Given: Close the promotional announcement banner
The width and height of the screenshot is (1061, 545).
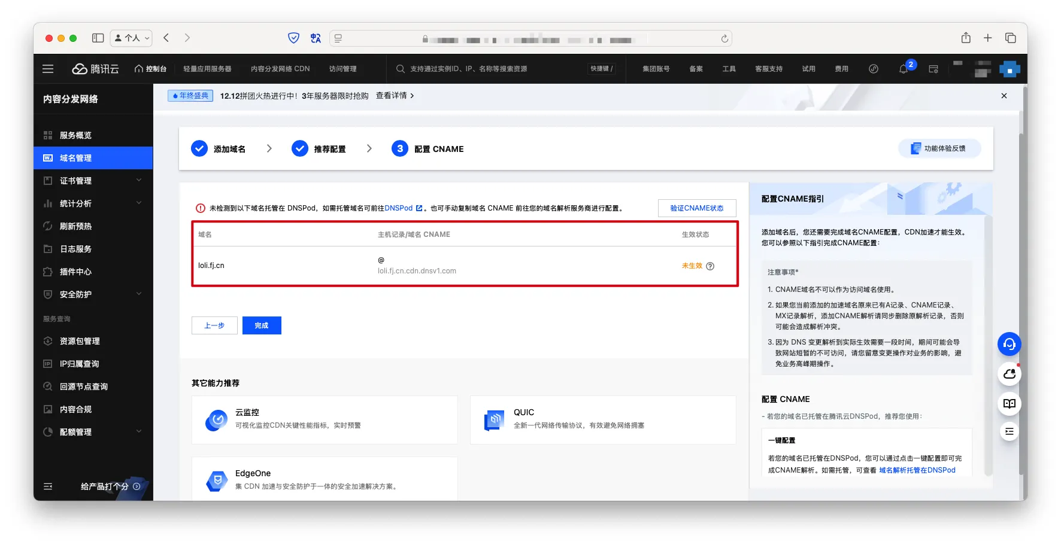Looking at the screenshot, I should [x=1004, y=96].
